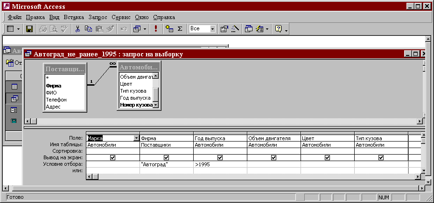This screenshot has height=203, width=434.
Task: Click the Open button in database window
Action: point(14,63)
